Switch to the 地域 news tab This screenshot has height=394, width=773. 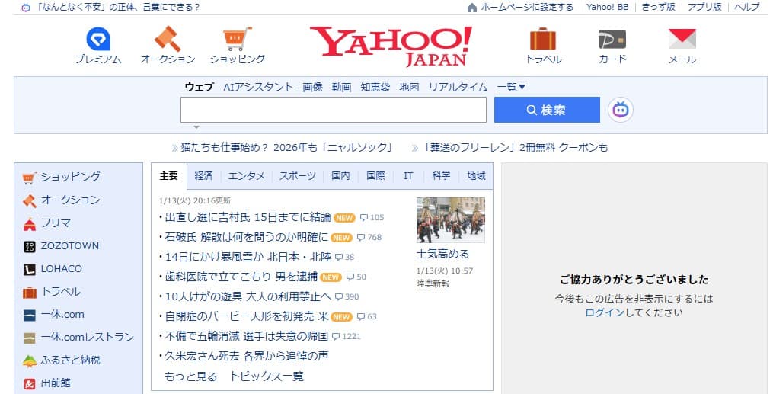[476, 175]
